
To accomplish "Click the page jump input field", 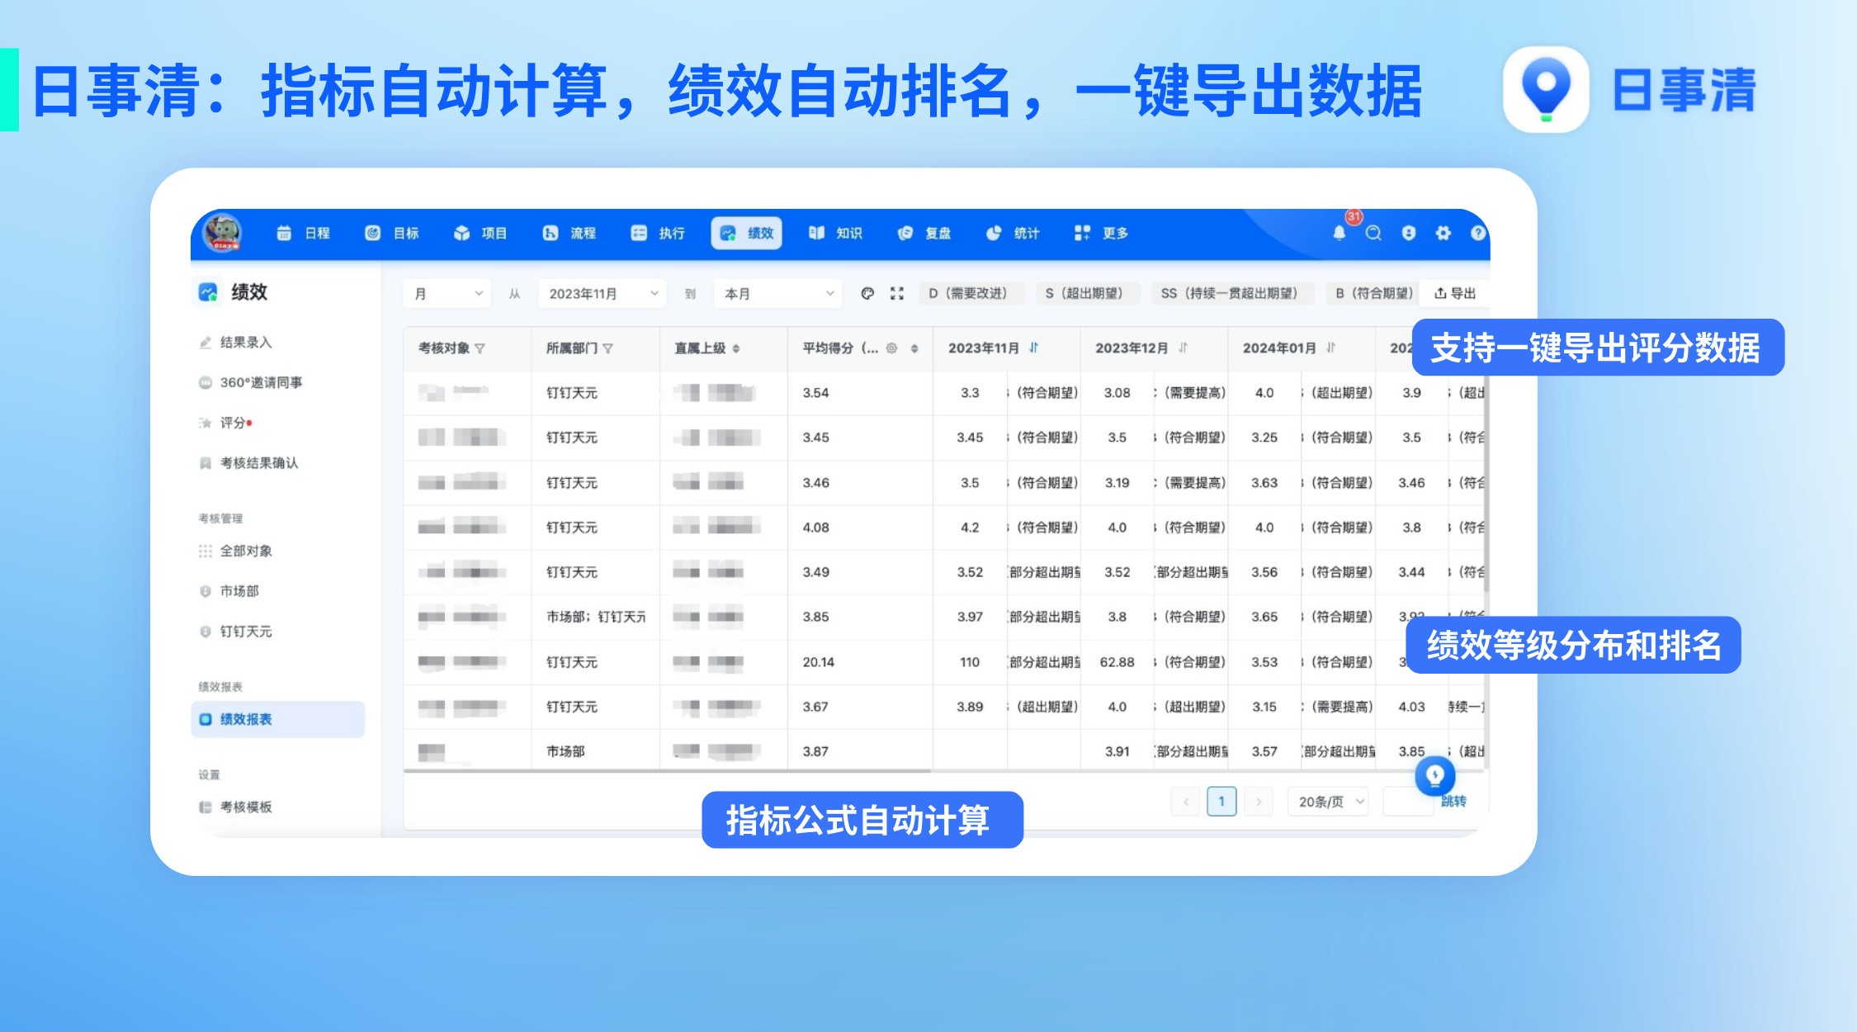I will tap(1407, 802).
